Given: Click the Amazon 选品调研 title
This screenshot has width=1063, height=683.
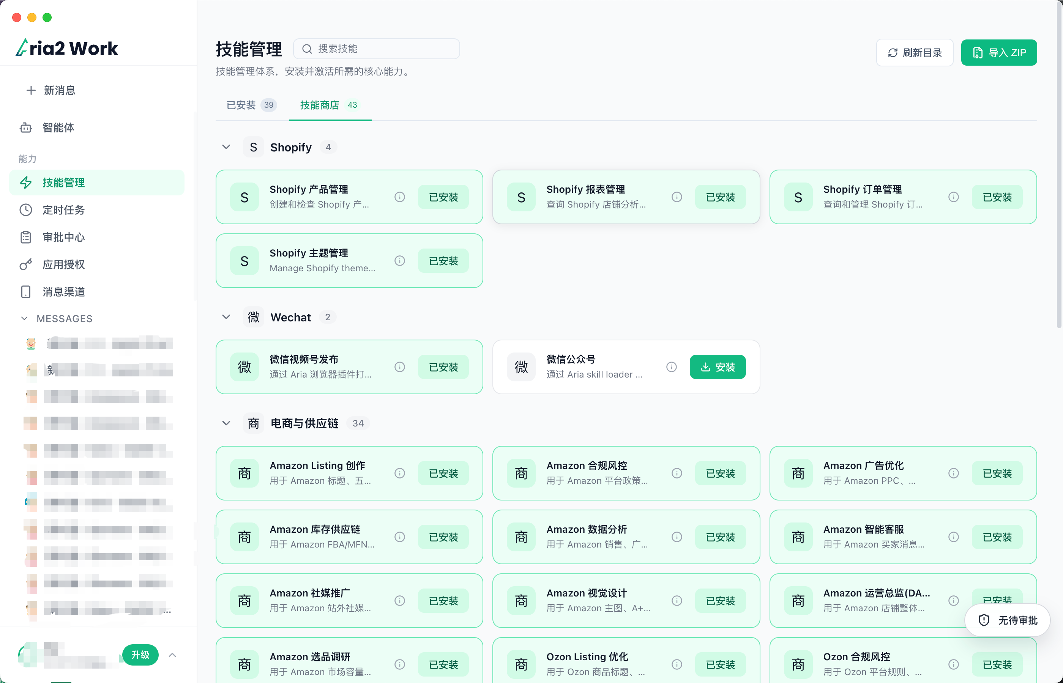Looking at the screenshot, I should coord(310,657).
